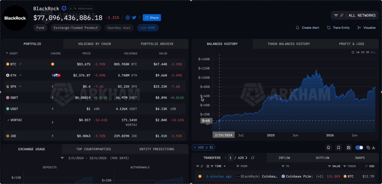Open the ALL NETWORKS selector
Image resolution: width=382 pixels, height=184 pixels.
[355, 15]
